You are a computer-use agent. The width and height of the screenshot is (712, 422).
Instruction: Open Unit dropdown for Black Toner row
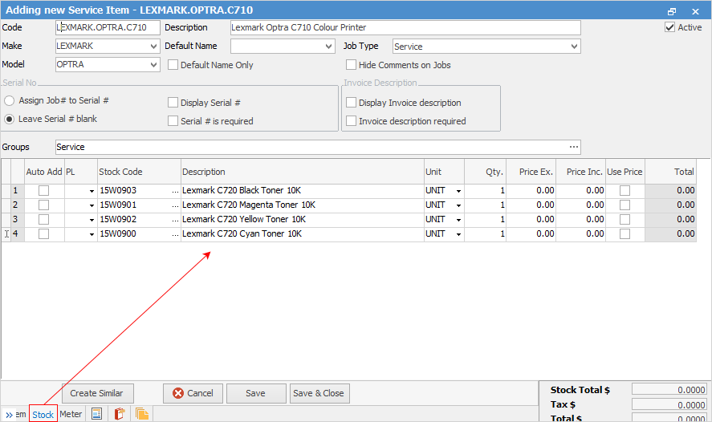(x=458, y=191)
